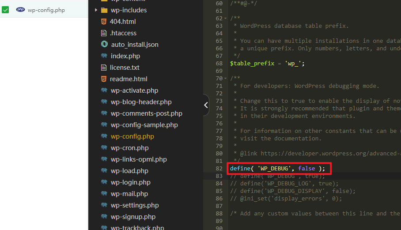
Task: Click the elephant icon of wp-login.php
Action: [104, 182]
